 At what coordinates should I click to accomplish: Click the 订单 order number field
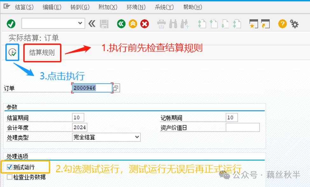point(92,88)
